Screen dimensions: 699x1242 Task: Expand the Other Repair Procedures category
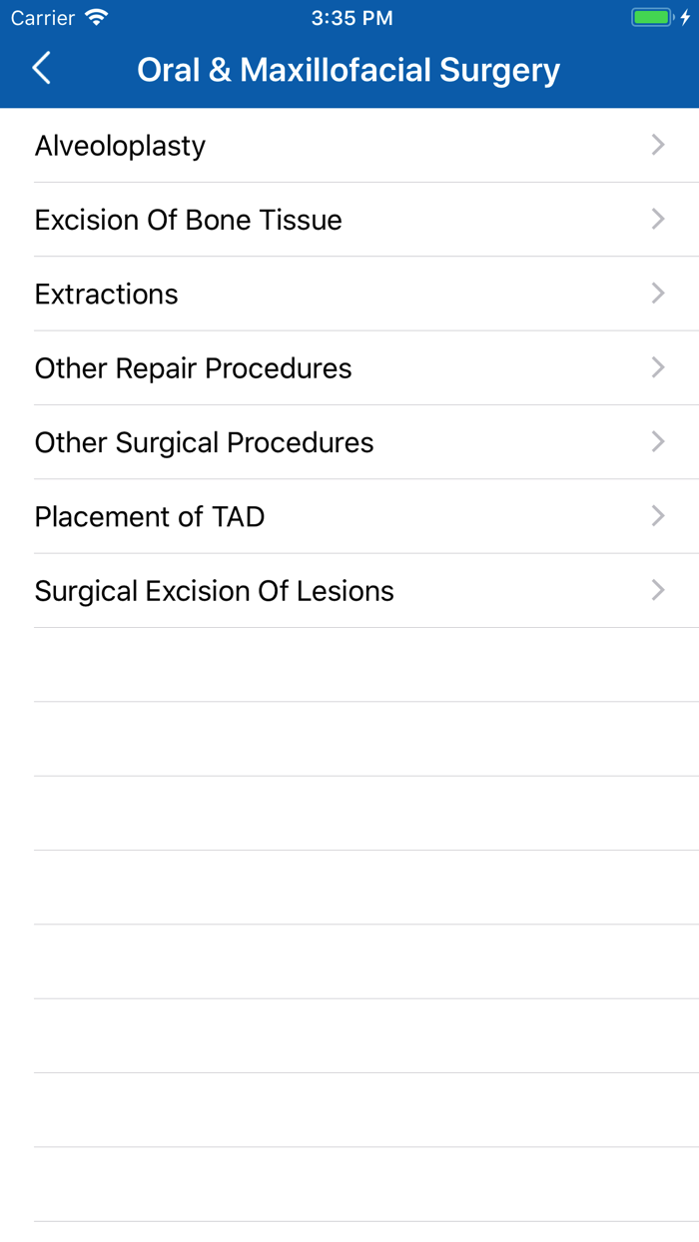349,367
